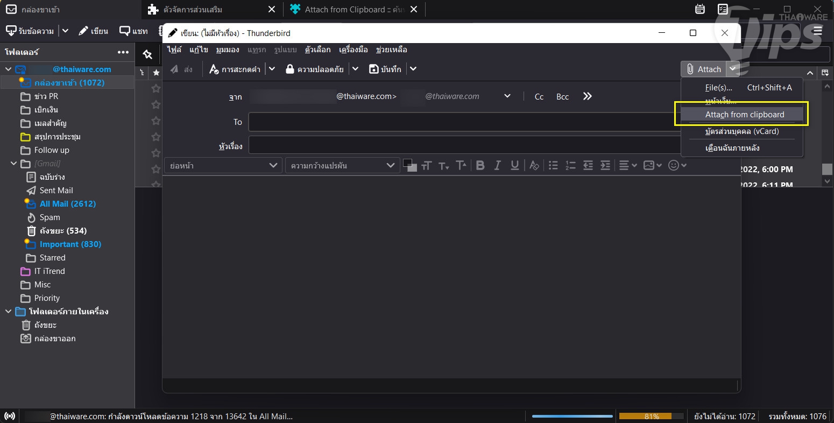Click the quick filter pin icon
The image size is (834, 423).
pyautogui.click(x=147, y=54)
